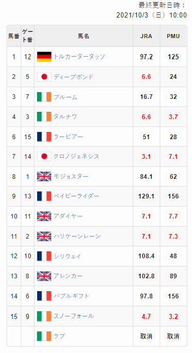Open the scratched horse ラブ link
The width and height of the screenshot is (192, 353).
(59, 336)
